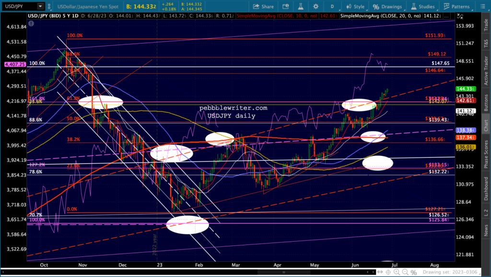Open the D timeframe dropdown
Viewport: 491px width, 277px height.
pyautogui.click(x=332, y=7)
